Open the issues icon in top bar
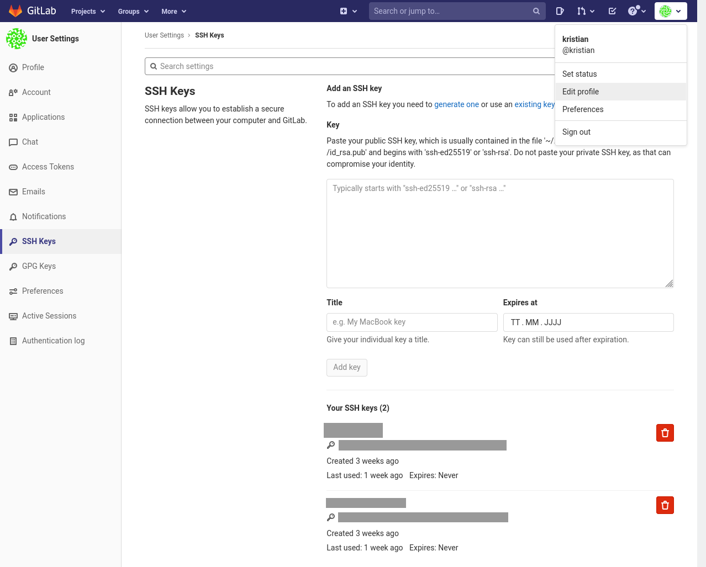This screenshot has width=706, height=567. [x=560, y=11]
